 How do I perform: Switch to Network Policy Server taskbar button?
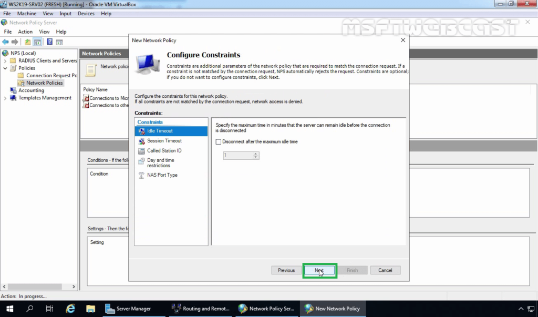tap(267, 309)
